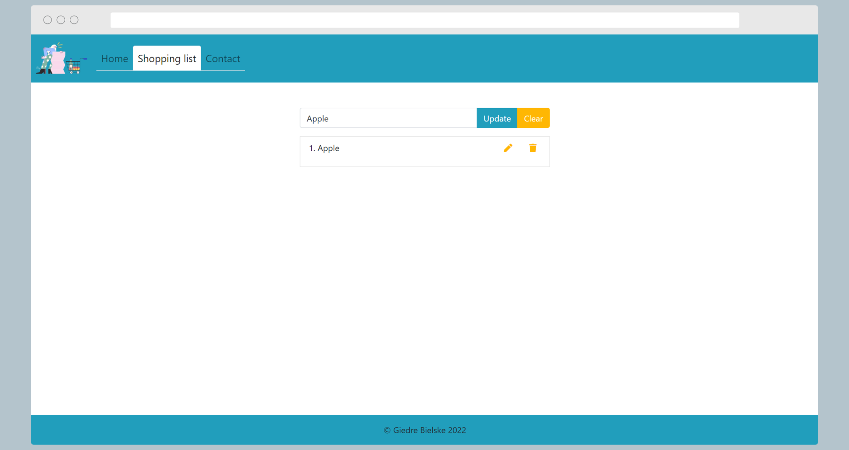Click the pencil edit icon for Apple
Image resolution: width=849 pixels, height=450 pixels.
tap(508, 148)
